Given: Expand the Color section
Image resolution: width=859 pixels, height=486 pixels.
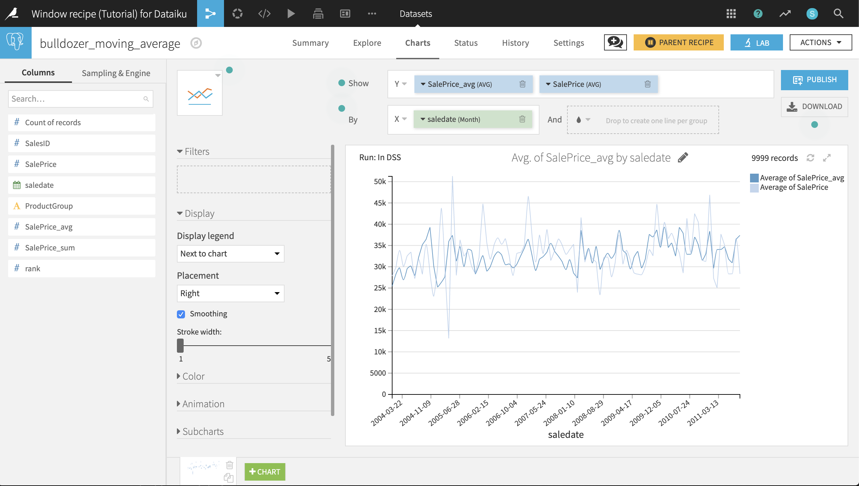Looking at the screenshot, I should (193, 376).
